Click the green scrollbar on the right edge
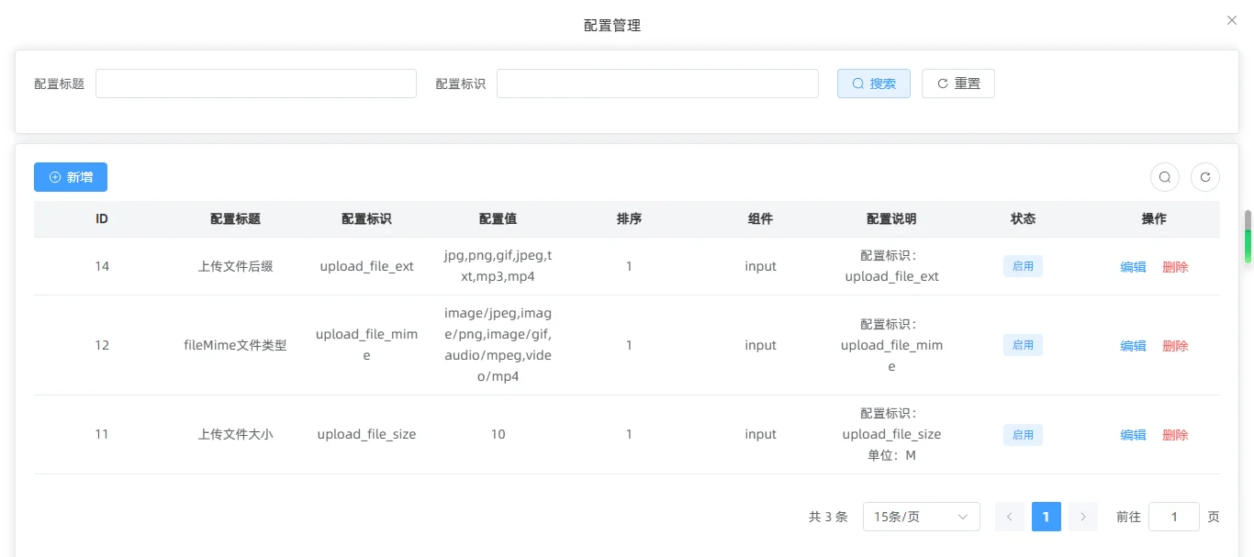This screenshot has height=557, width=1254. point(1248,248)
